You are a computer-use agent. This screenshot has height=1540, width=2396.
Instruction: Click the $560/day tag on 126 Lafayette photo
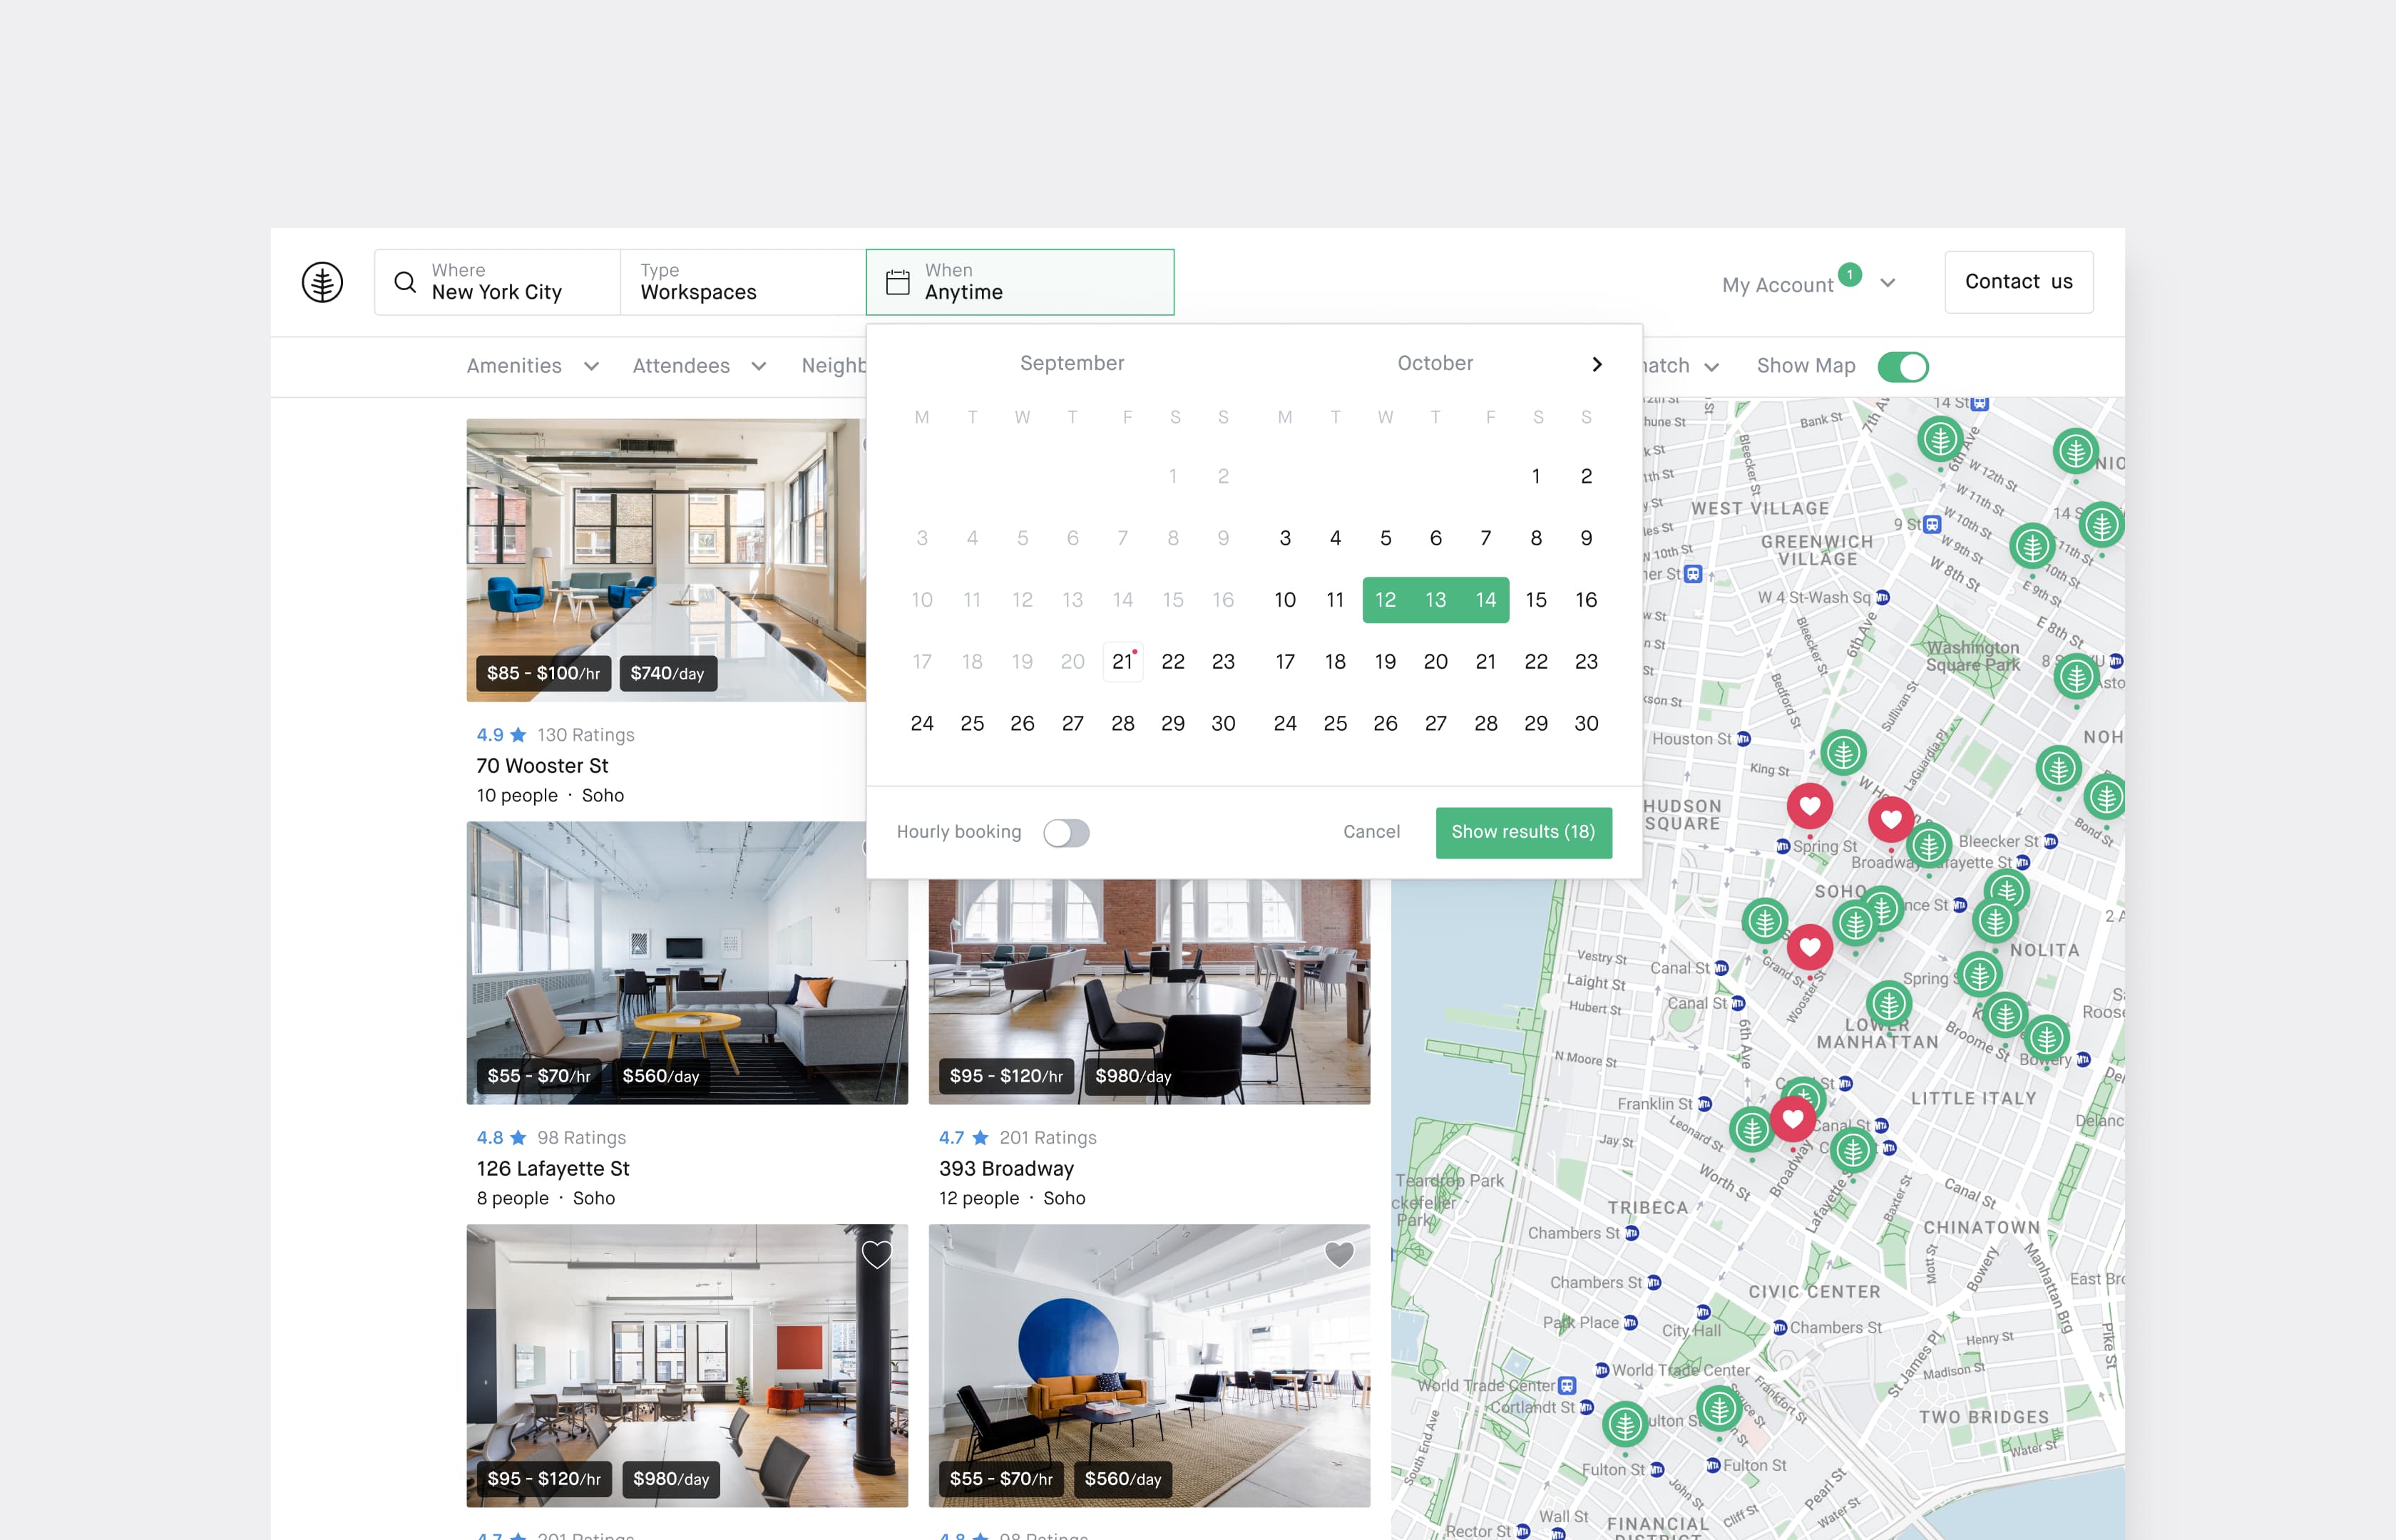click(660, 1076)
